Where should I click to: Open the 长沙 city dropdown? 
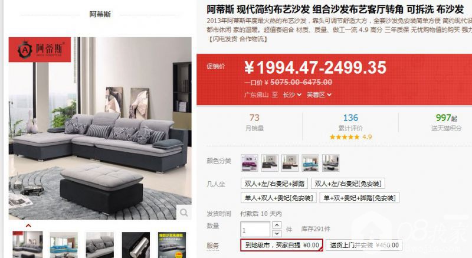pos(291,95)
